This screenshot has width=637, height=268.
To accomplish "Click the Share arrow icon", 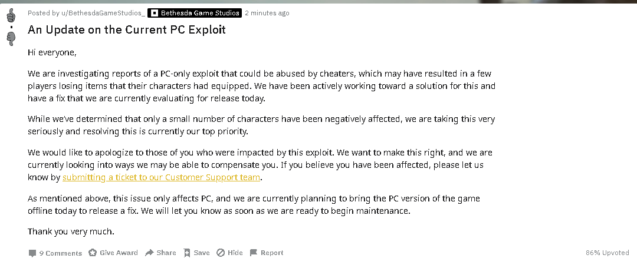I will point(149,253).
